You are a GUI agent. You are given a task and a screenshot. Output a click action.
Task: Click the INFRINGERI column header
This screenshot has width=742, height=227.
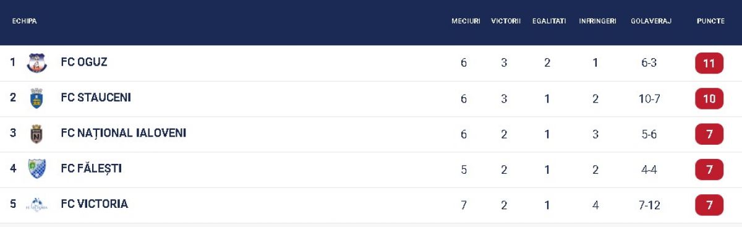click(597, 21)
